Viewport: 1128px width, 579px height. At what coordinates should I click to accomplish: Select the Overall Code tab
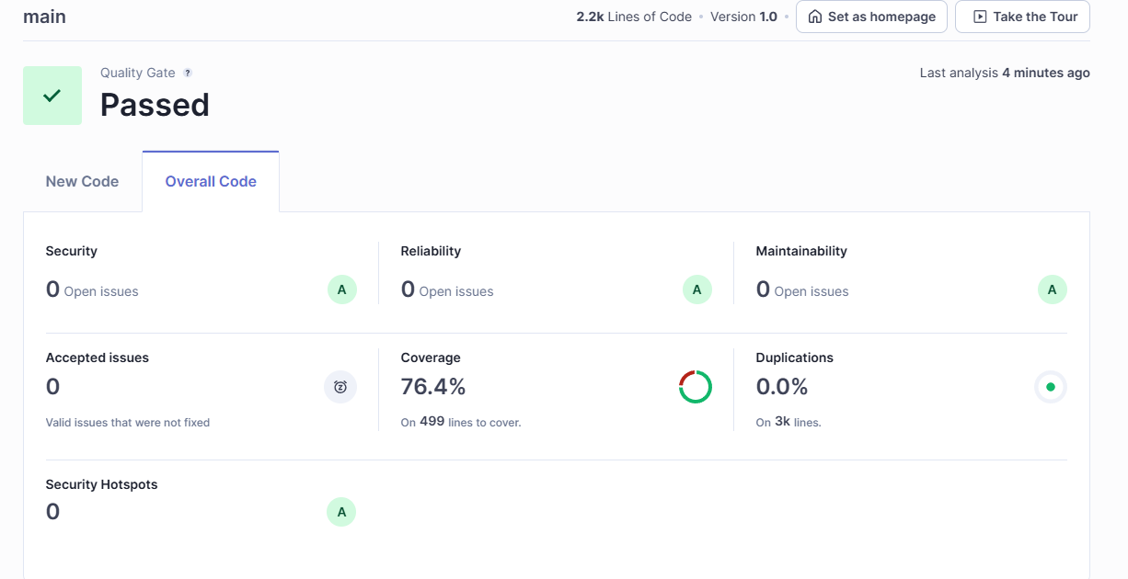coord(211,181)
